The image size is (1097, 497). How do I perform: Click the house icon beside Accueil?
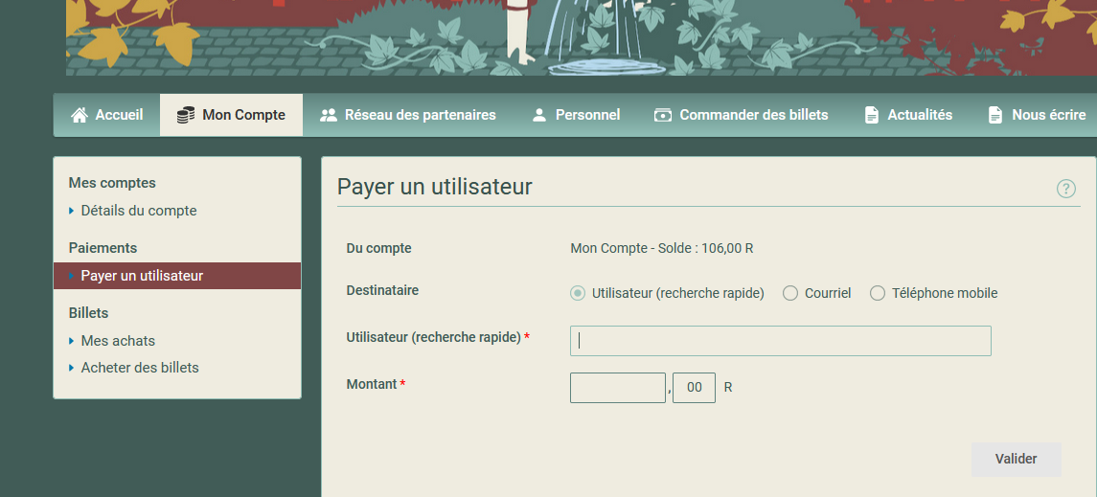click(x=80, y=115)
